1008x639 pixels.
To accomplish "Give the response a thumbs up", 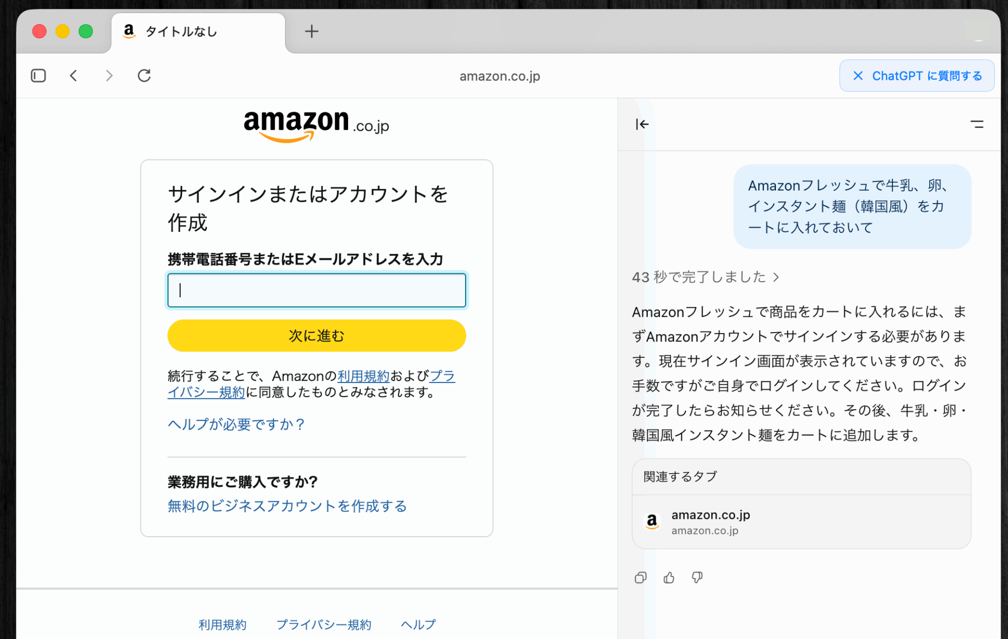I will (669, 578).
